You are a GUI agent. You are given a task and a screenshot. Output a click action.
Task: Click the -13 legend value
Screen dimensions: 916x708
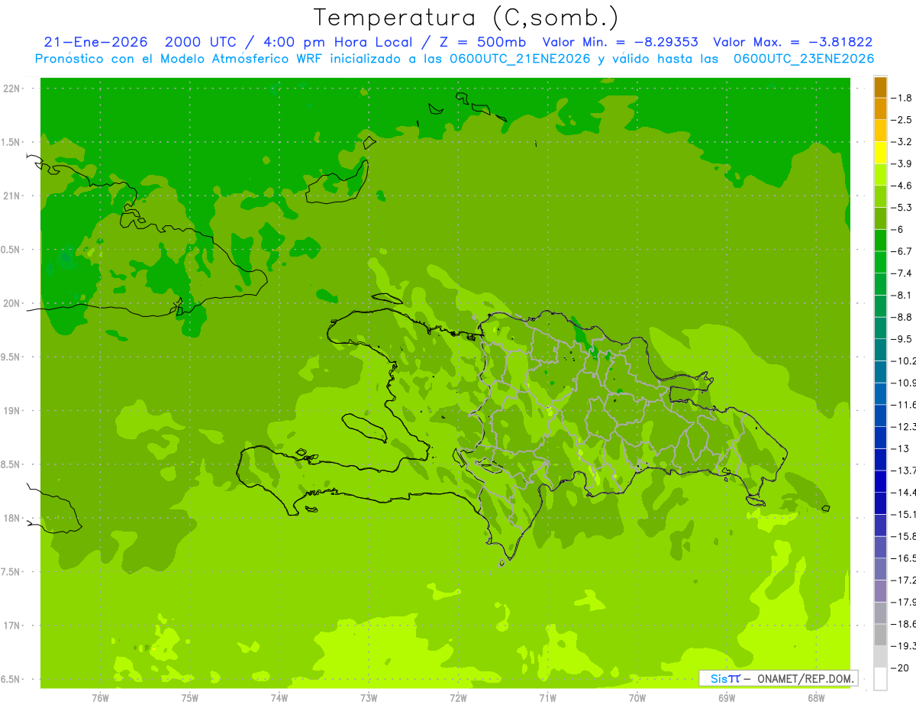(899, 448)
